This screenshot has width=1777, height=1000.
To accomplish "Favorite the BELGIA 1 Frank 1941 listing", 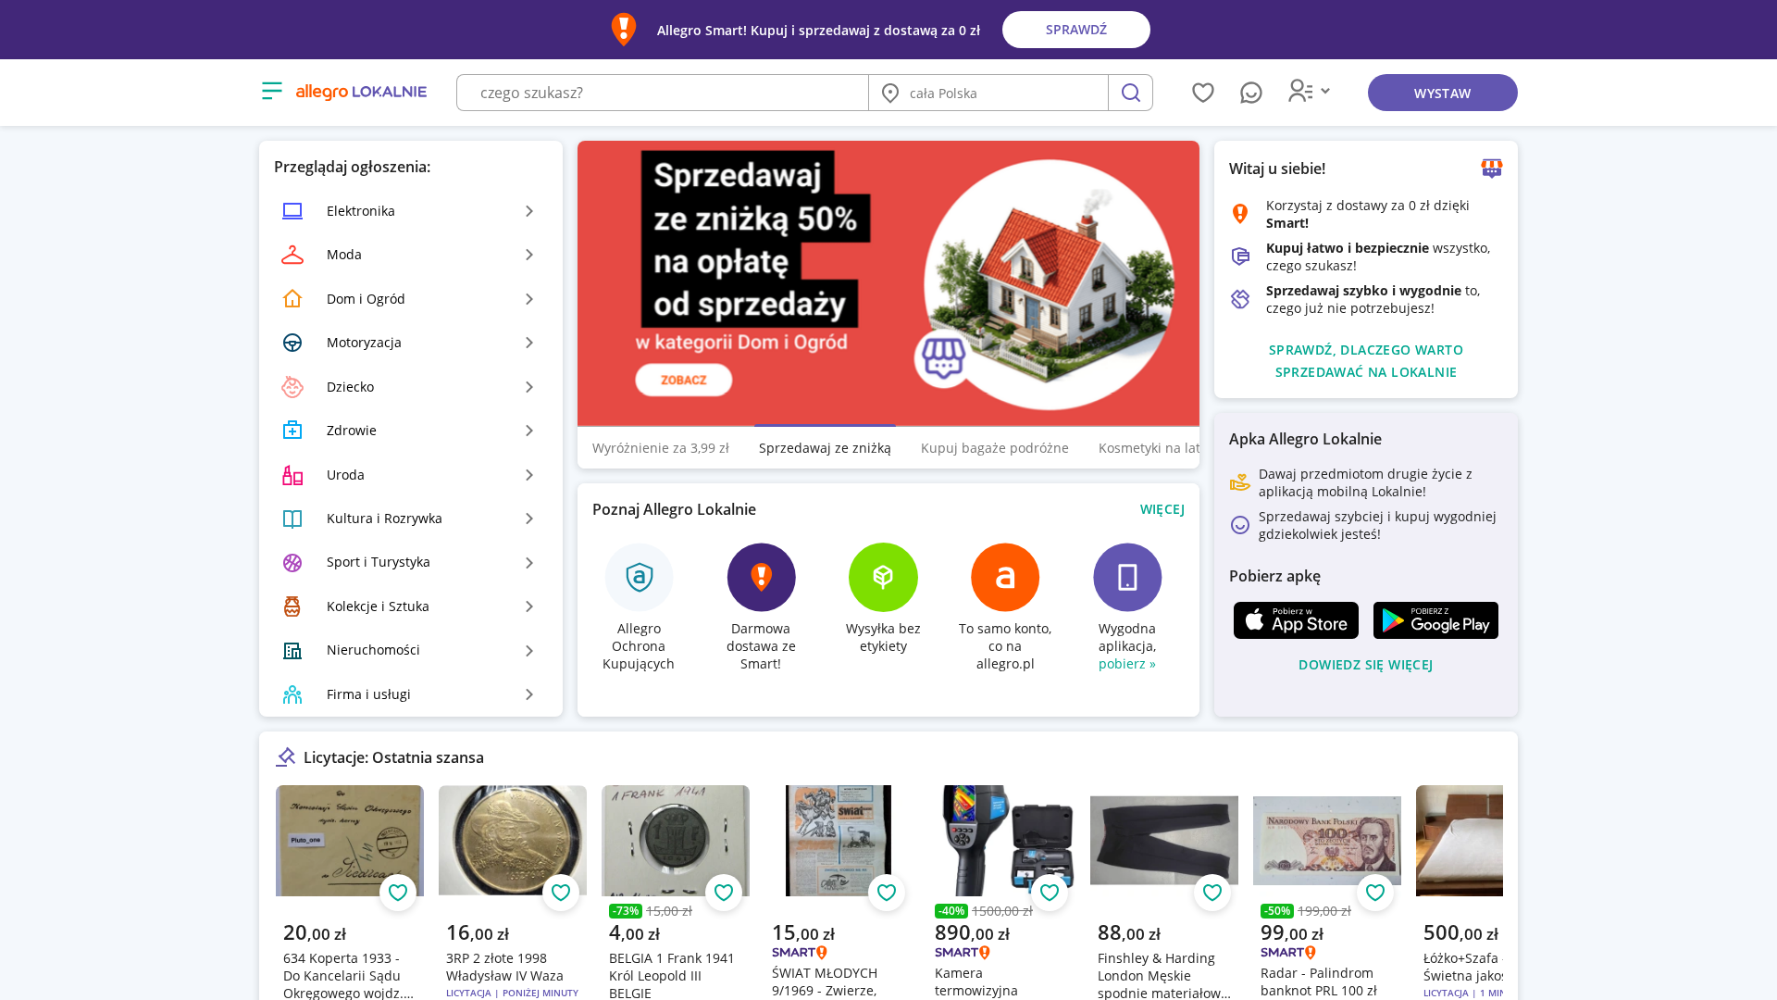I will (x=724, y=893).
